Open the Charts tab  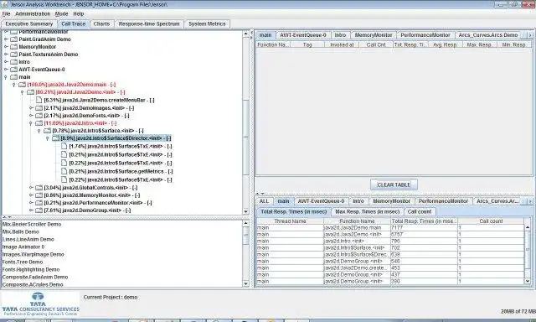[101, 24]
